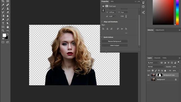
Task: Select the Eyedropper tool
Action: coord(3,5)
